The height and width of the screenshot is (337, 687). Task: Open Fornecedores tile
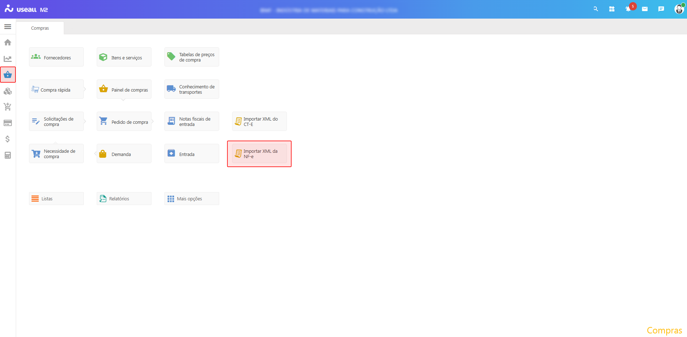tap(56, 57)
